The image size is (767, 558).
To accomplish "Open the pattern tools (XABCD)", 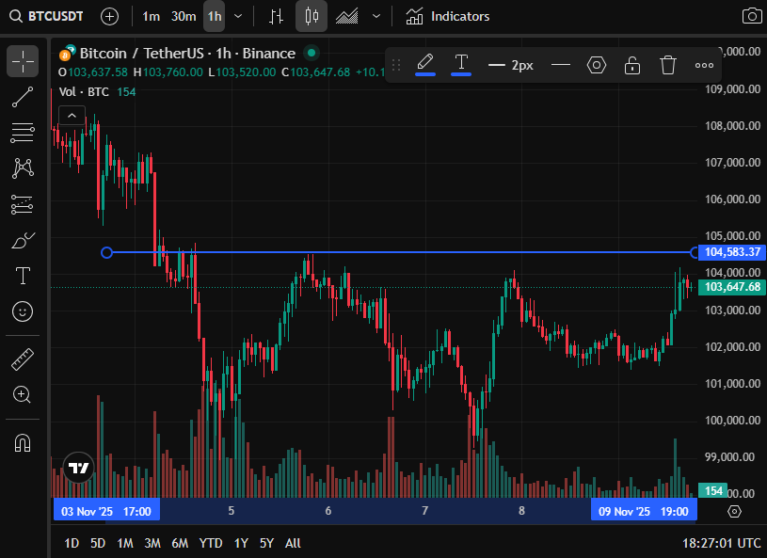I will tap(23, 168).
